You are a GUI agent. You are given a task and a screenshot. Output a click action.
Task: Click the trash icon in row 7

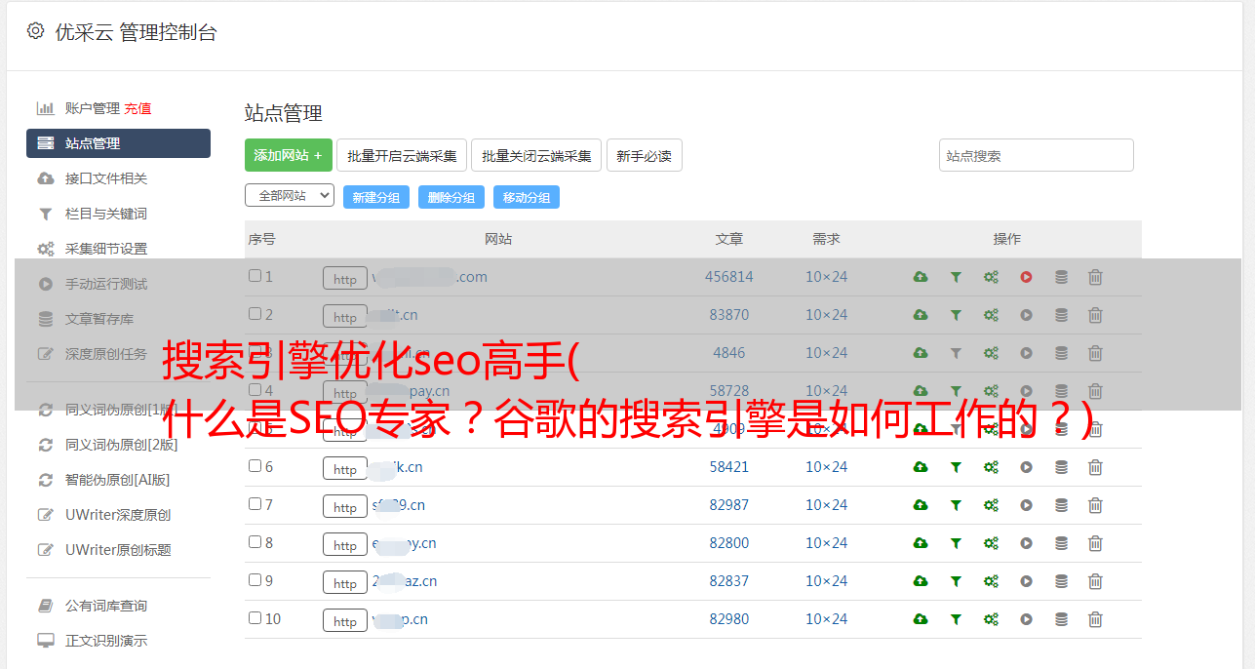[1095, 505]
